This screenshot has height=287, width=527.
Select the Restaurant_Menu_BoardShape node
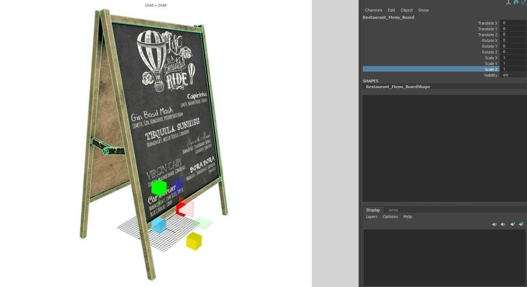398,87
